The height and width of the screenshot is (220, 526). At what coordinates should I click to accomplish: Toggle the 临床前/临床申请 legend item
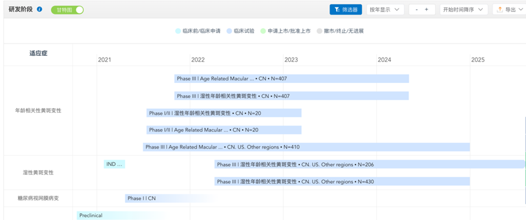198,31
